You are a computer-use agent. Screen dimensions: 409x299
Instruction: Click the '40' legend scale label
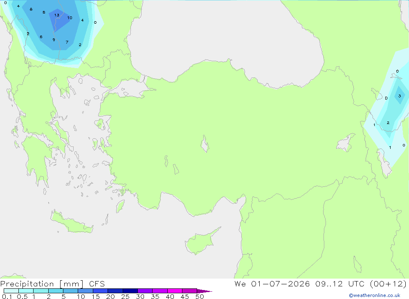click(170, 297)
